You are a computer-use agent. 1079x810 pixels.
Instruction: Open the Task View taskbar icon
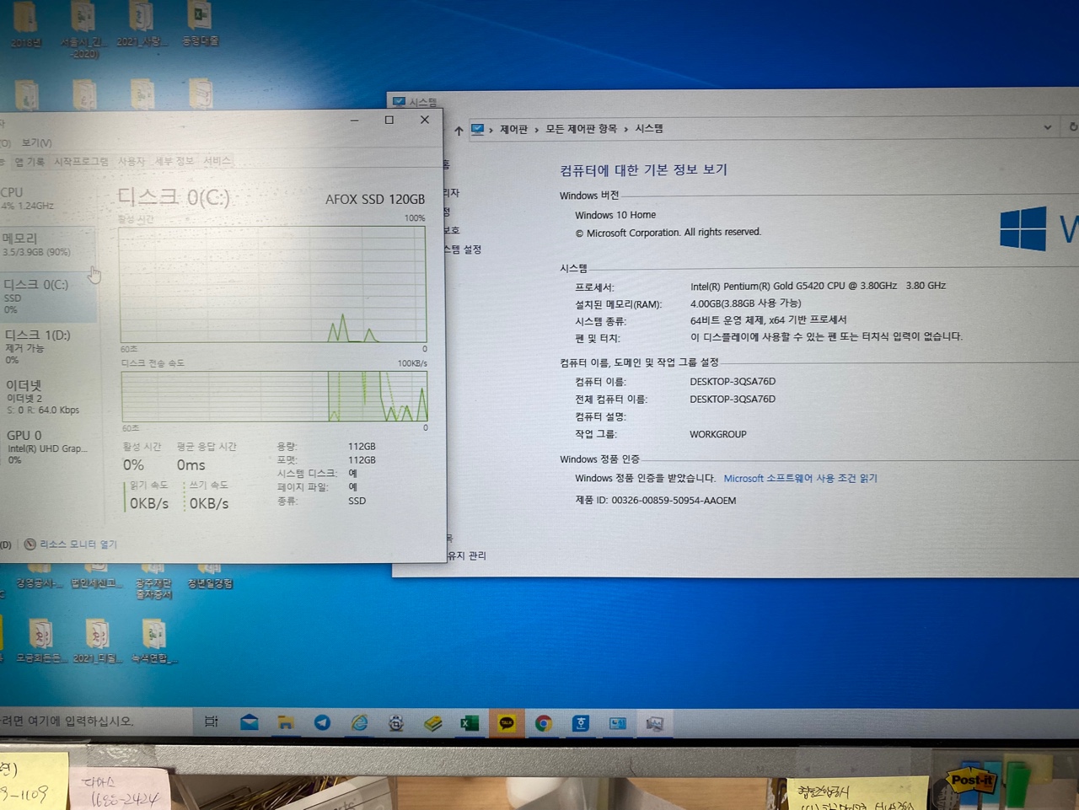(211, 721)
